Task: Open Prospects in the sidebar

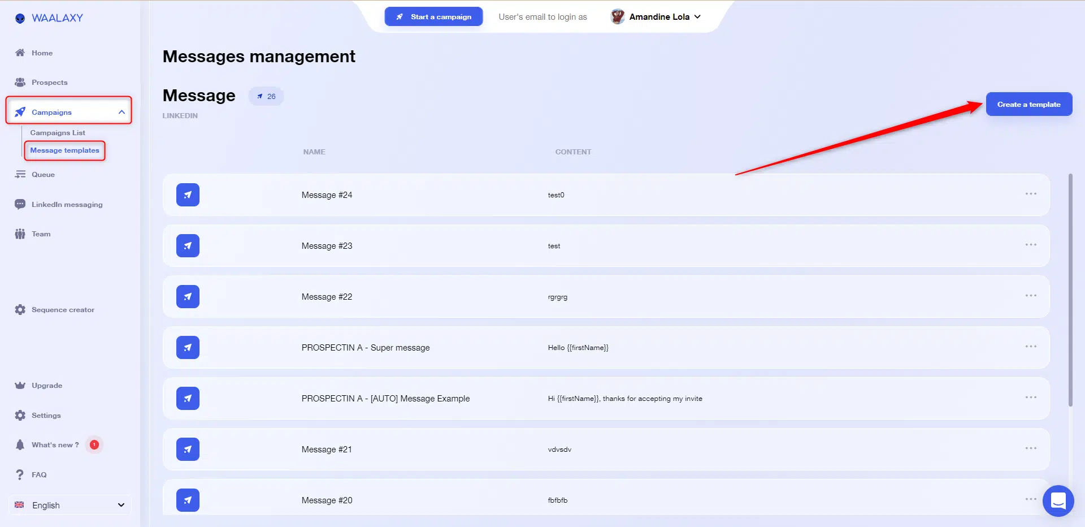Action: 49,82
